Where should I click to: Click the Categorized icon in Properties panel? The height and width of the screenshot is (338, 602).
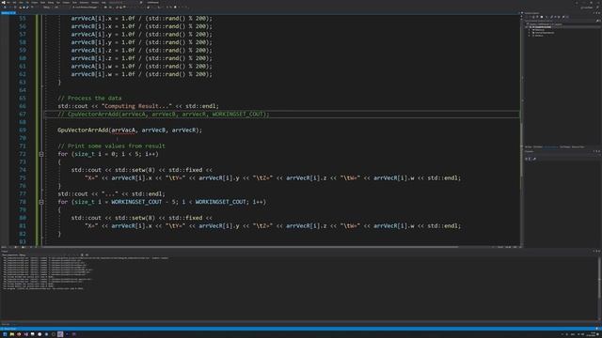(x=527, y=159)
